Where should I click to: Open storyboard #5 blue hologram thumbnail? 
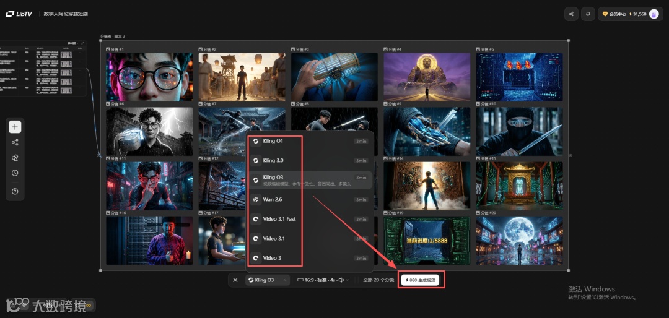pos(520,77)
